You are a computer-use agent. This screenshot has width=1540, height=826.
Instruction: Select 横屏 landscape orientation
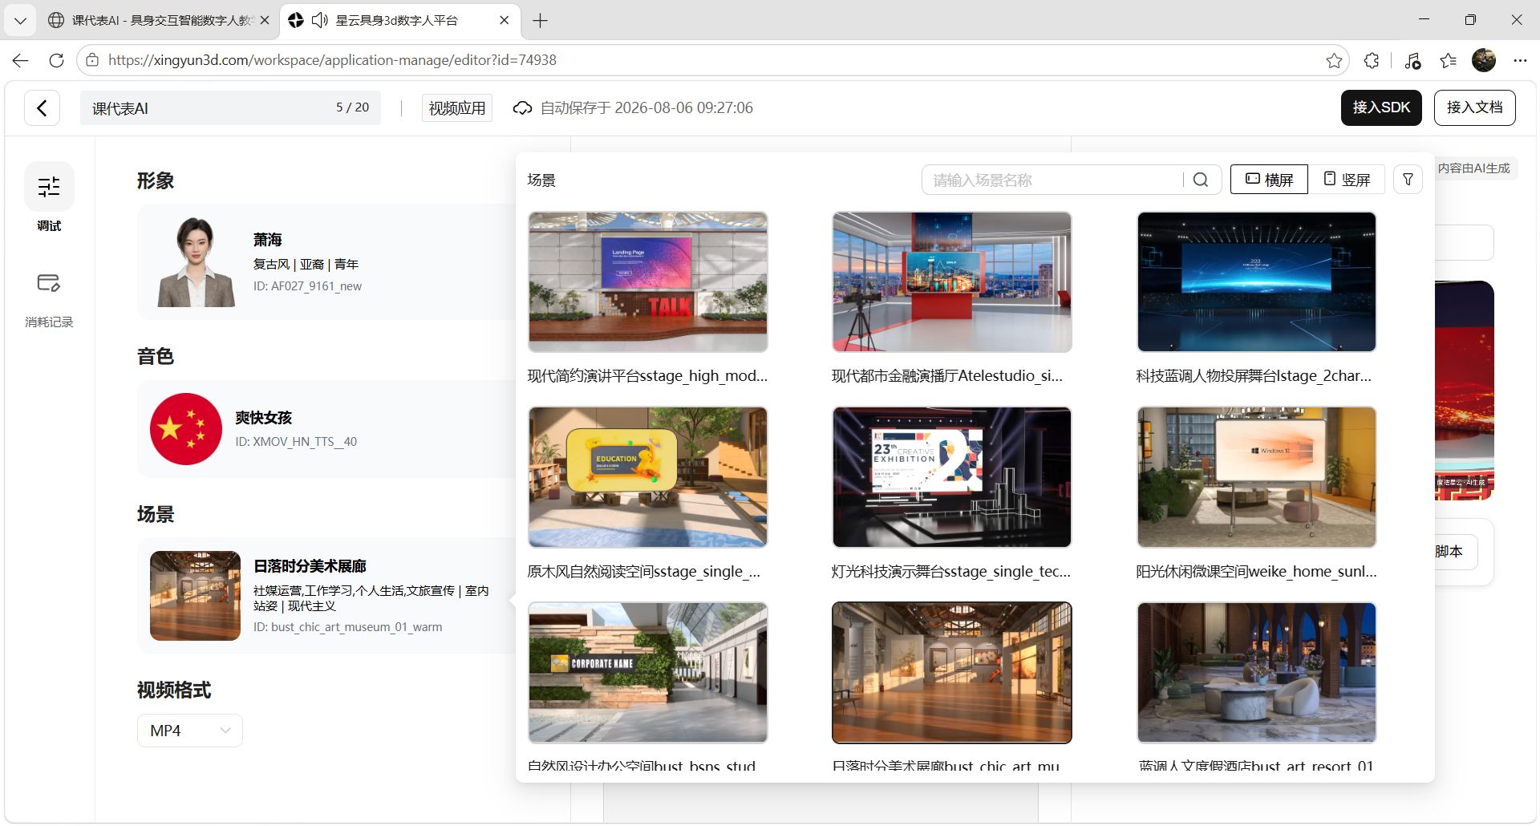[1269, 180]
